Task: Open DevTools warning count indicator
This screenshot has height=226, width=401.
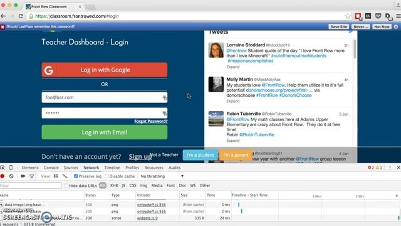Action: point(378,168)
